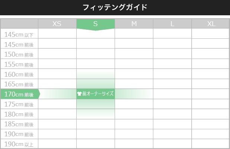Click the 190cm以上 height row label
Screen dimensions: 230x149
coord(19,144)
